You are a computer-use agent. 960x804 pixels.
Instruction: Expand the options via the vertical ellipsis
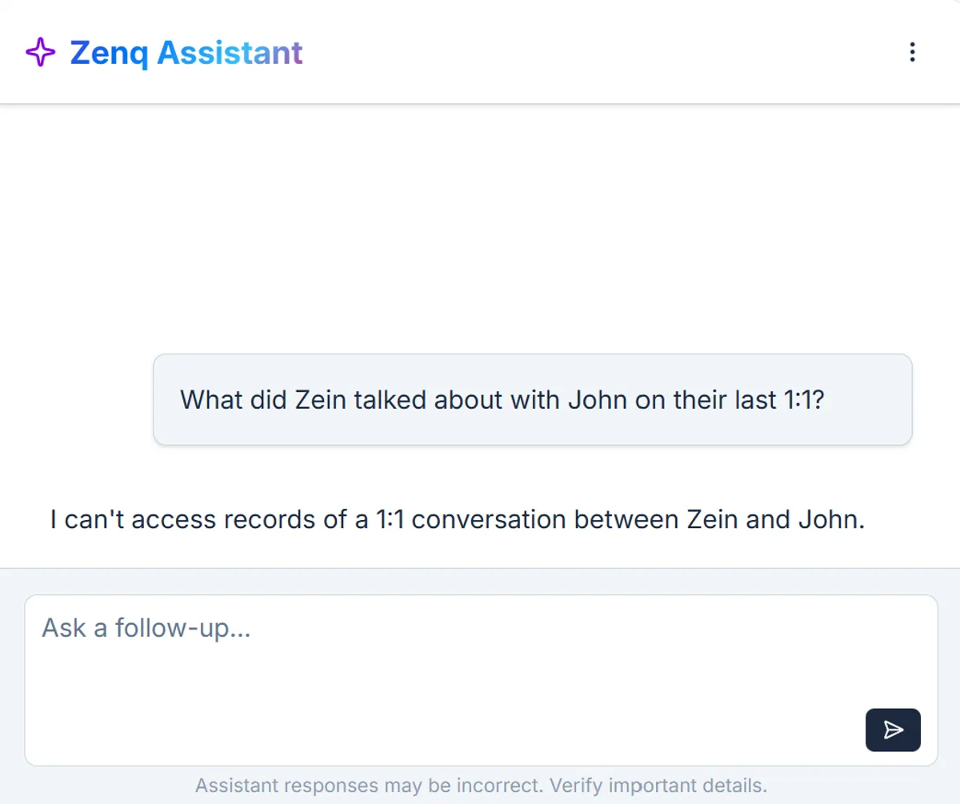[x=912, y=52]
